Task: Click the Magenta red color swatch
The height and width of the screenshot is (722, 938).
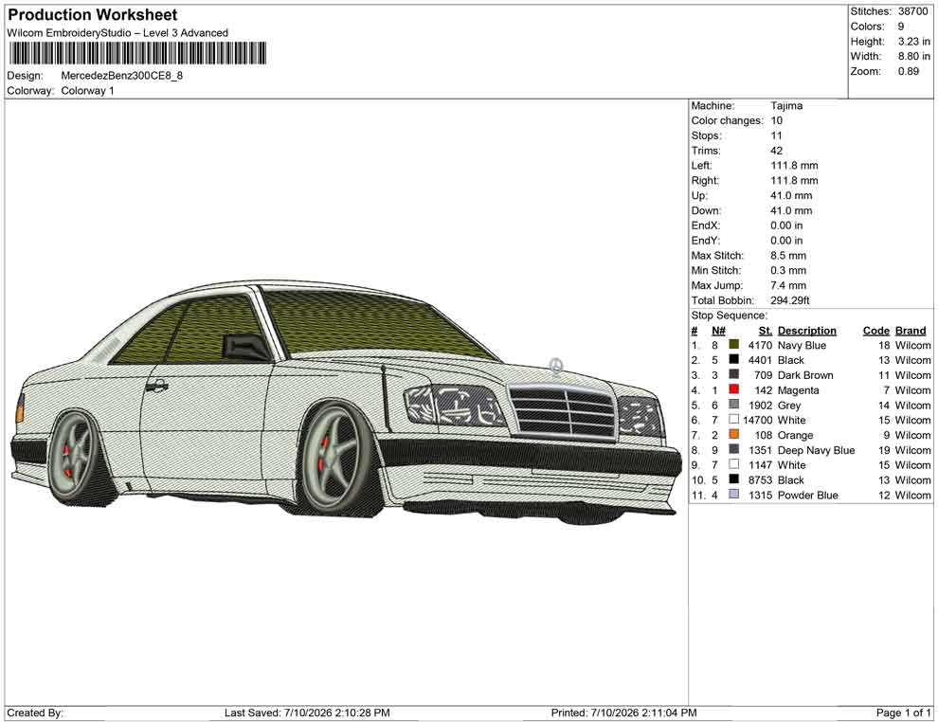Action: coord(733,389)
